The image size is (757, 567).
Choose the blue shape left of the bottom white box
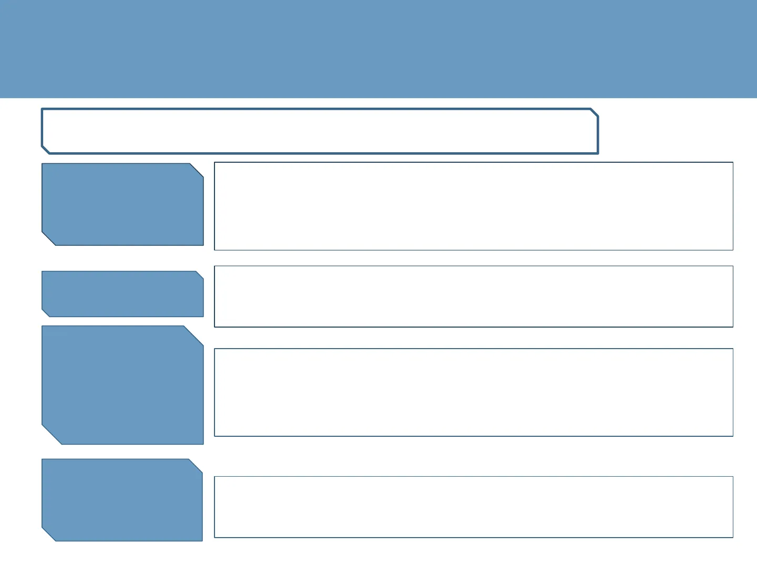122,500
